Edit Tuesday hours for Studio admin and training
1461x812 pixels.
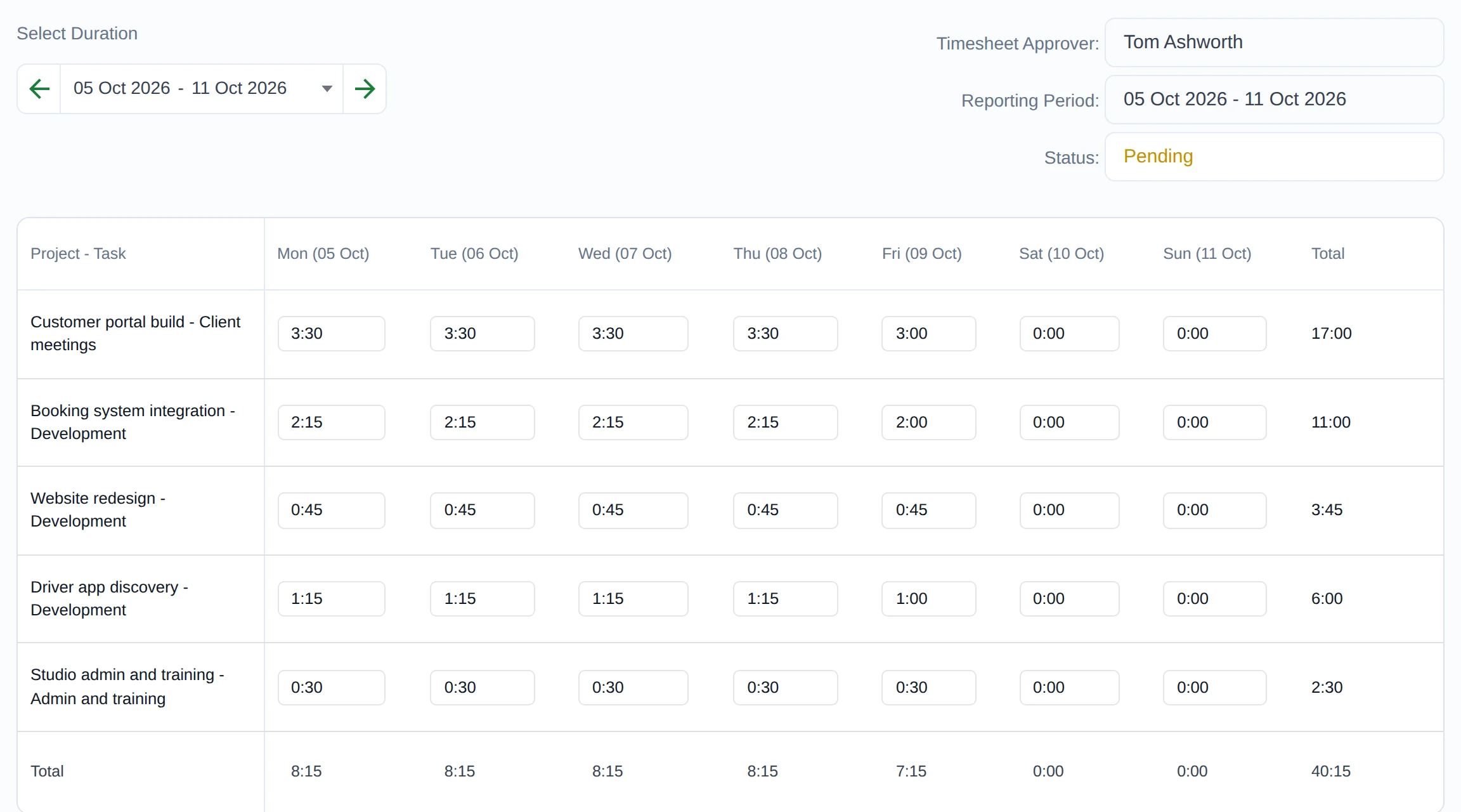pyautogui.click(x=483, y=688)
